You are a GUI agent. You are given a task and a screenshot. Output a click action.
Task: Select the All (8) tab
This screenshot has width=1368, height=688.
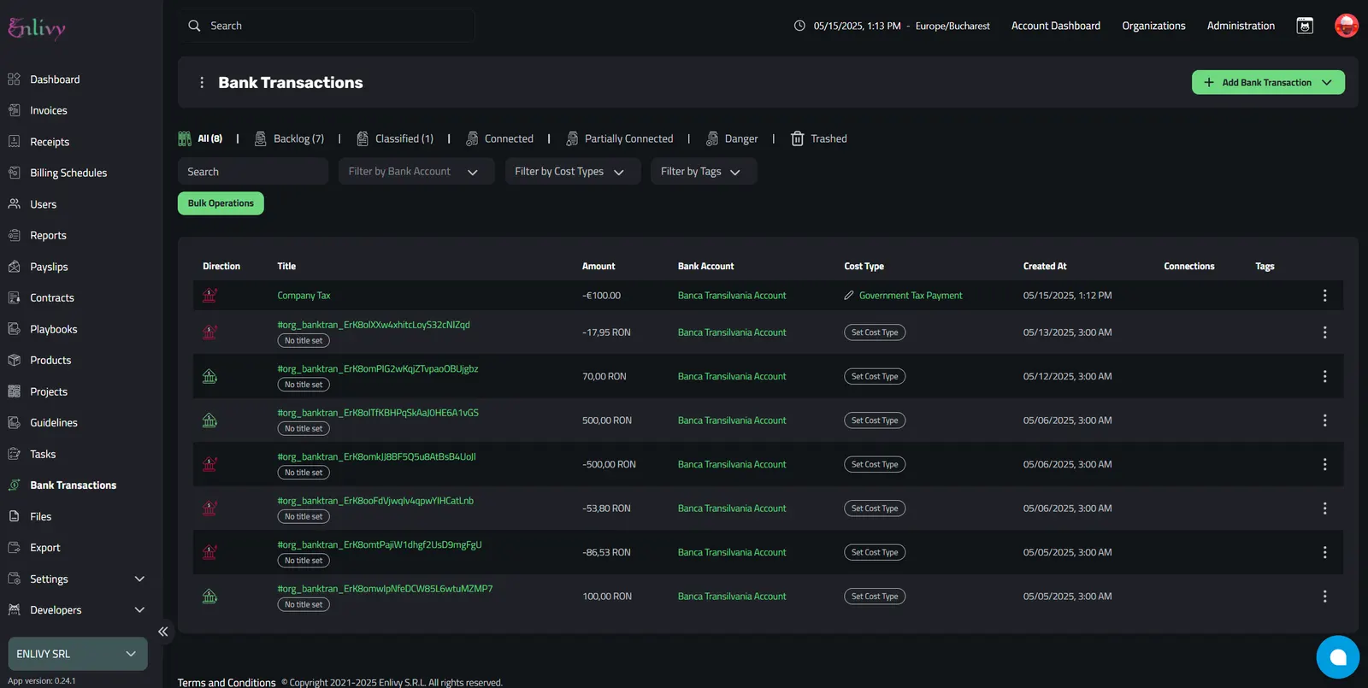(201, 138)
